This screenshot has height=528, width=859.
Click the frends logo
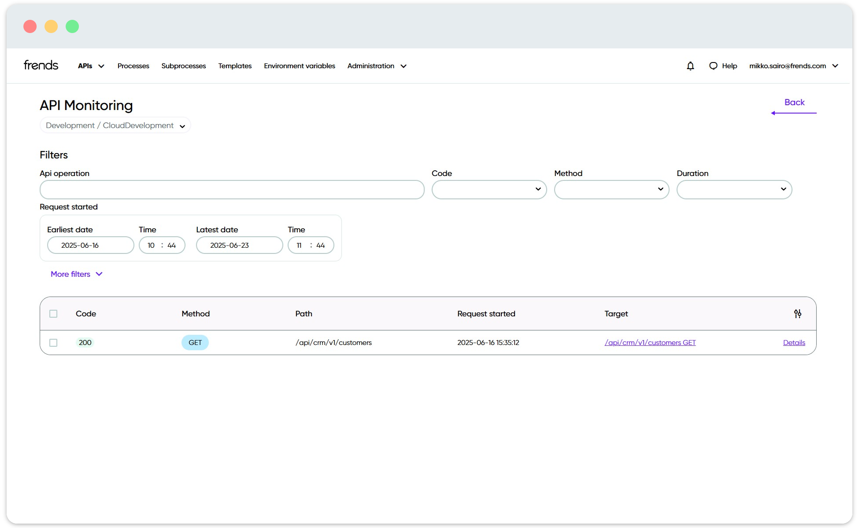pyautogui.click(x=41, y=65)
